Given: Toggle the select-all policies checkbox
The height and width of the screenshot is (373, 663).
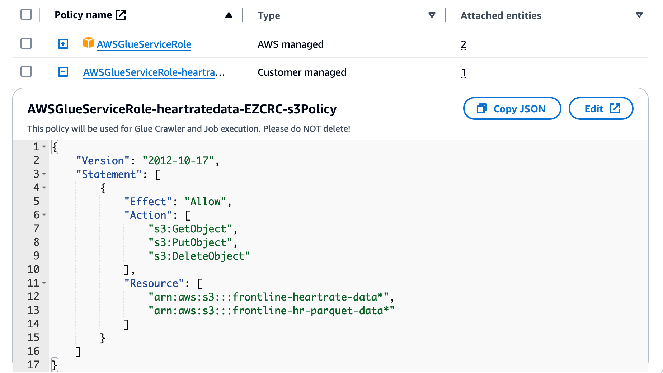Looking at the screenshot, I should coord(26,15).
